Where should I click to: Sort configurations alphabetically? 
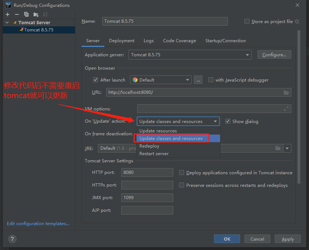coord(45,14)
